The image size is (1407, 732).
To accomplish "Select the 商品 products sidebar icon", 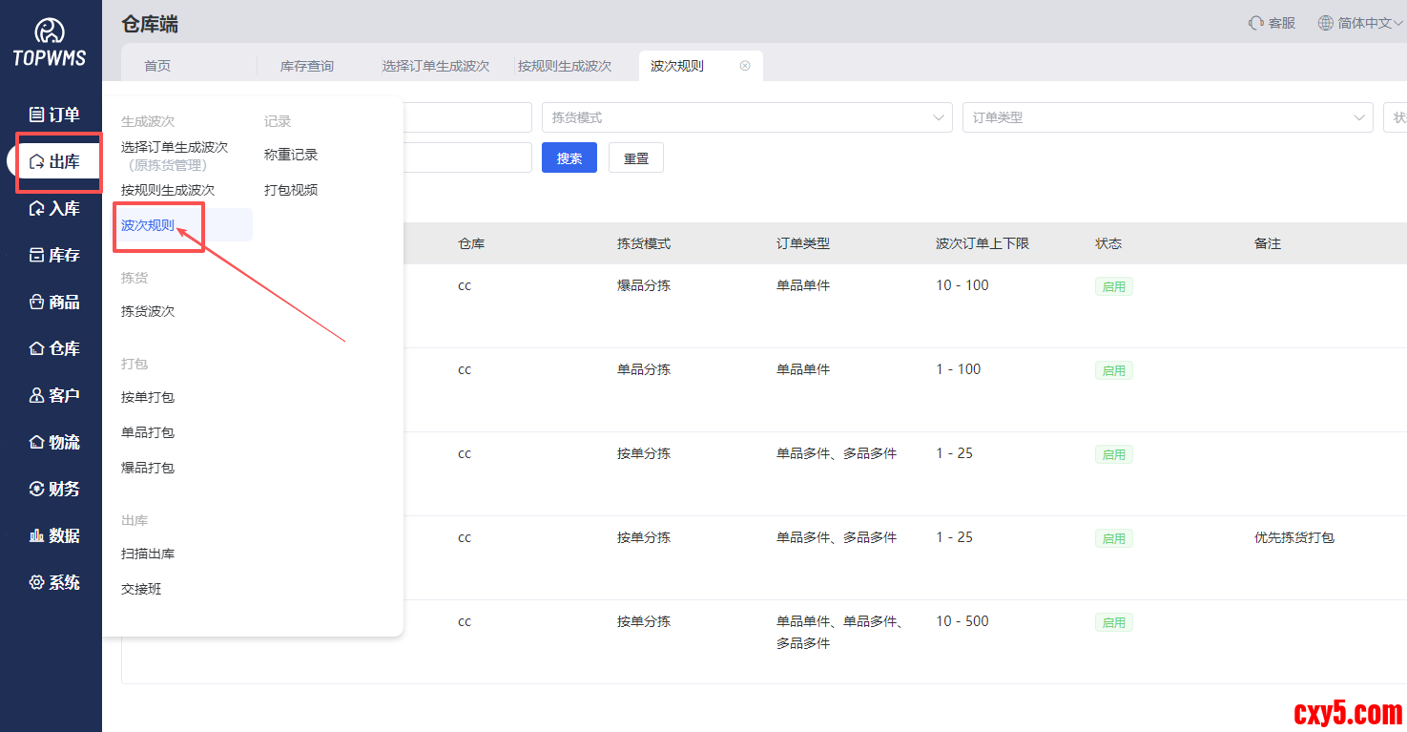I will (x=37, y=302).
